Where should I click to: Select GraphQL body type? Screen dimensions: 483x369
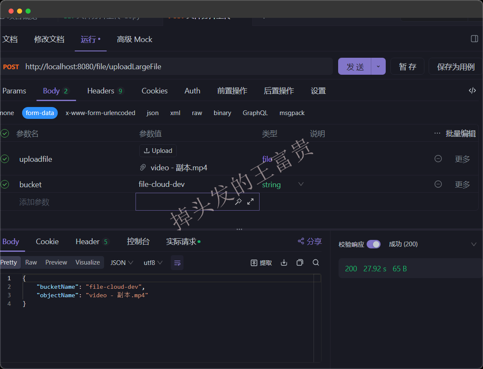tap(255, 113)
